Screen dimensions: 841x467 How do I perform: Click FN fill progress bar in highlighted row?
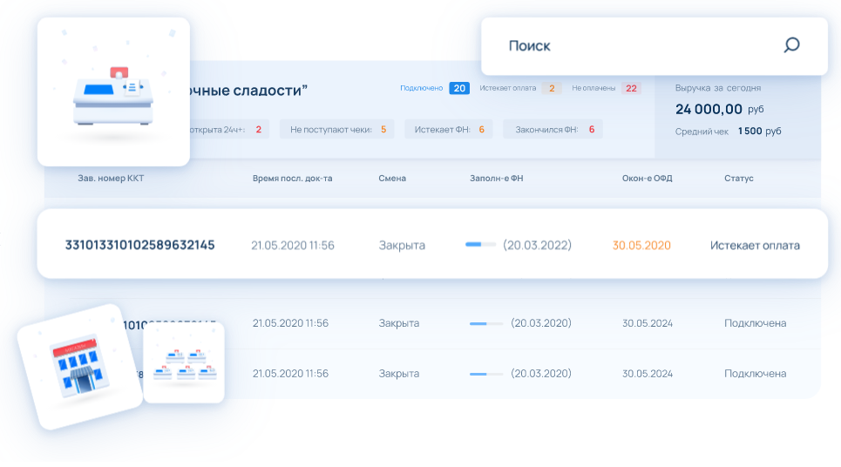(x=480, y=245)
